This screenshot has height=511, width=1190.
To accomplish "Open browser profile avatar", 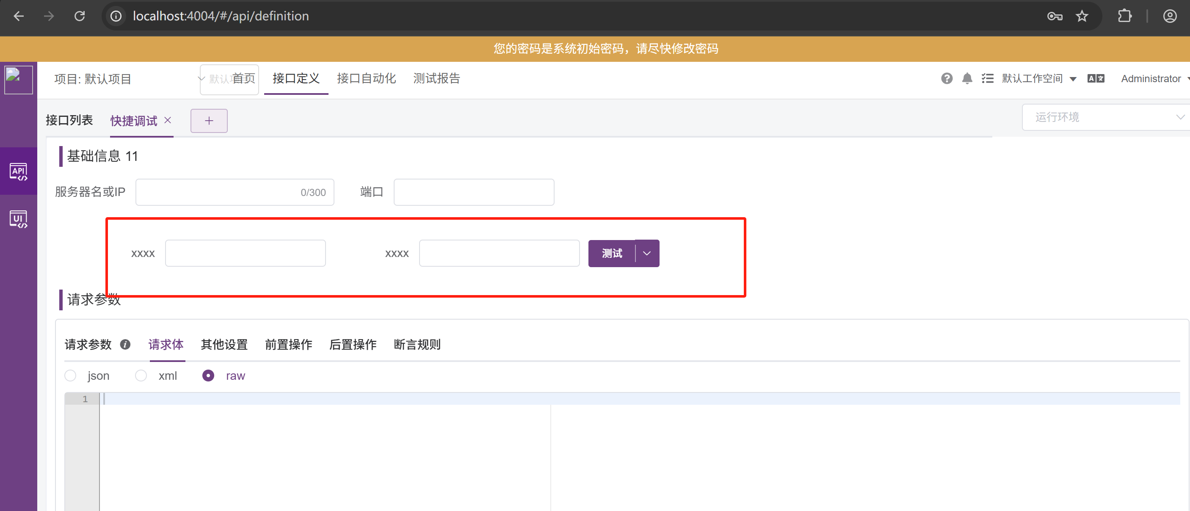I will pyautogui.click(x=1170, y=16).
